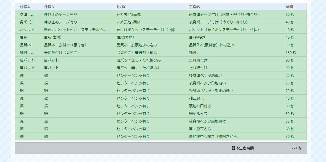Click the 裏地袖口付け process row
Image resolution: width=326 pixels, height=162 pixels.
[x=200, y=106]
